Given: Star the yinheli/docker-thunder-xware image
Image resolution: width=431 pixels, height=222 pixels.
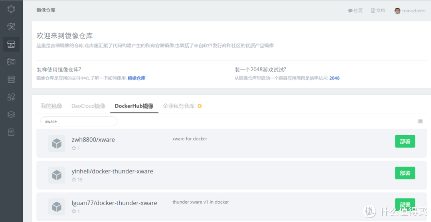Looking at the screenshot, I should 74,179.
